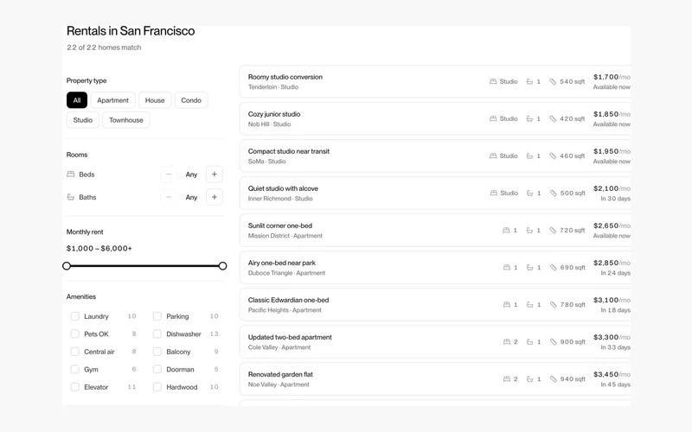The width and height of the screenshot is (692, 432).
Task: Enable the Balcony amenity checkbox
Action: pos(157,352)
